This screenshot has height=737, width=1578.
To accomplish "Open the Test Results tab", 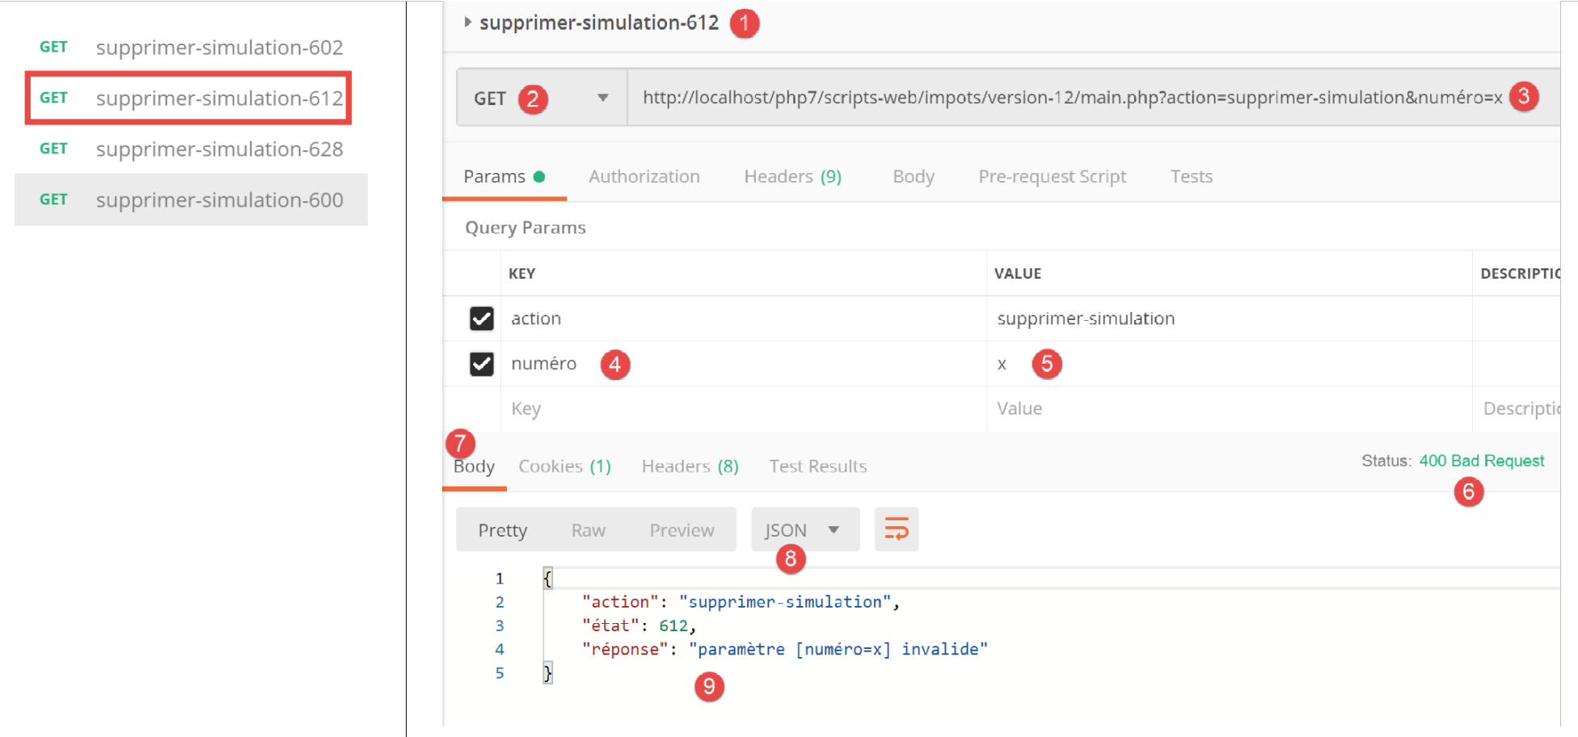I will click(x=817, y=466).
